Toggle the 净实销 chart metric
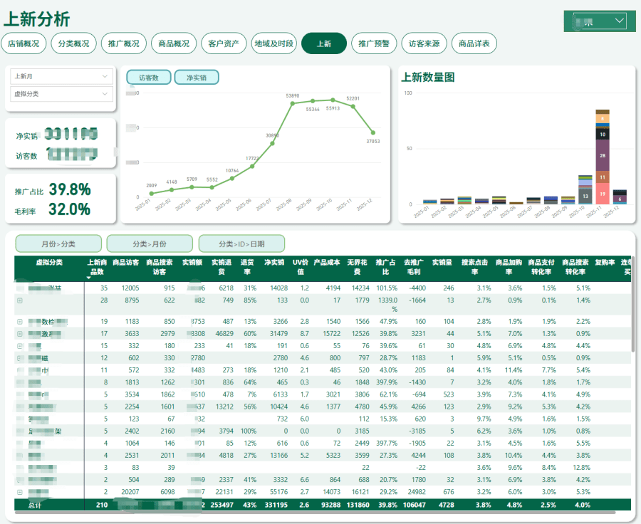This screenshot has width=641, height=524. point(196,78)
